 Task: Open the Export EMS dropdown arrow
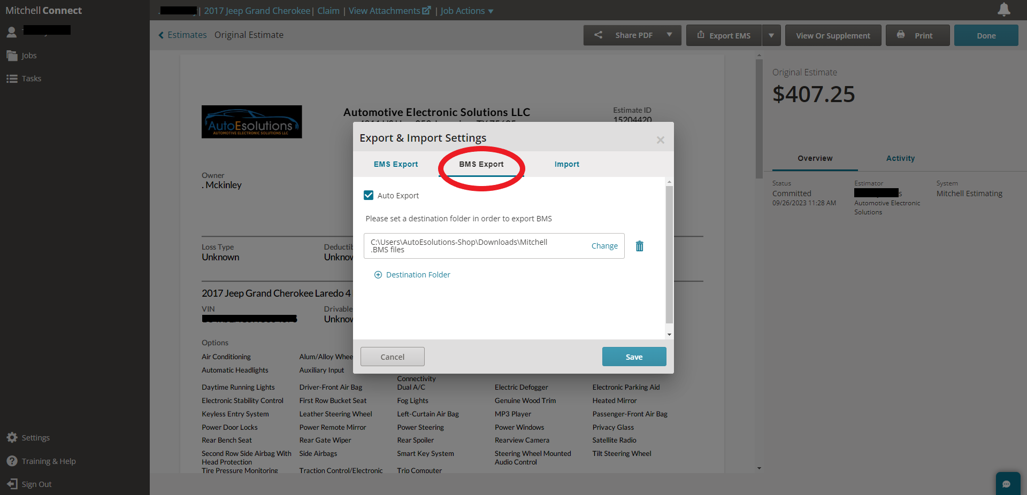coord(771,35)
